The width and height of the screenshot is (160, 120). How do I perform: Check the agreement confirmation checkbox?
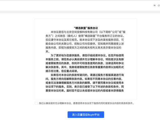pos(36,103)
